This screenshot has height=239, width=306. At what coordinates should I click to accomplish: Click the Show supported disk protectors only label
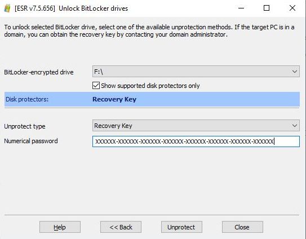coord(150,86)
